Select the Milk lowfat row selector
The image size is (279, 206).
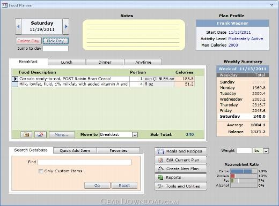15,84
